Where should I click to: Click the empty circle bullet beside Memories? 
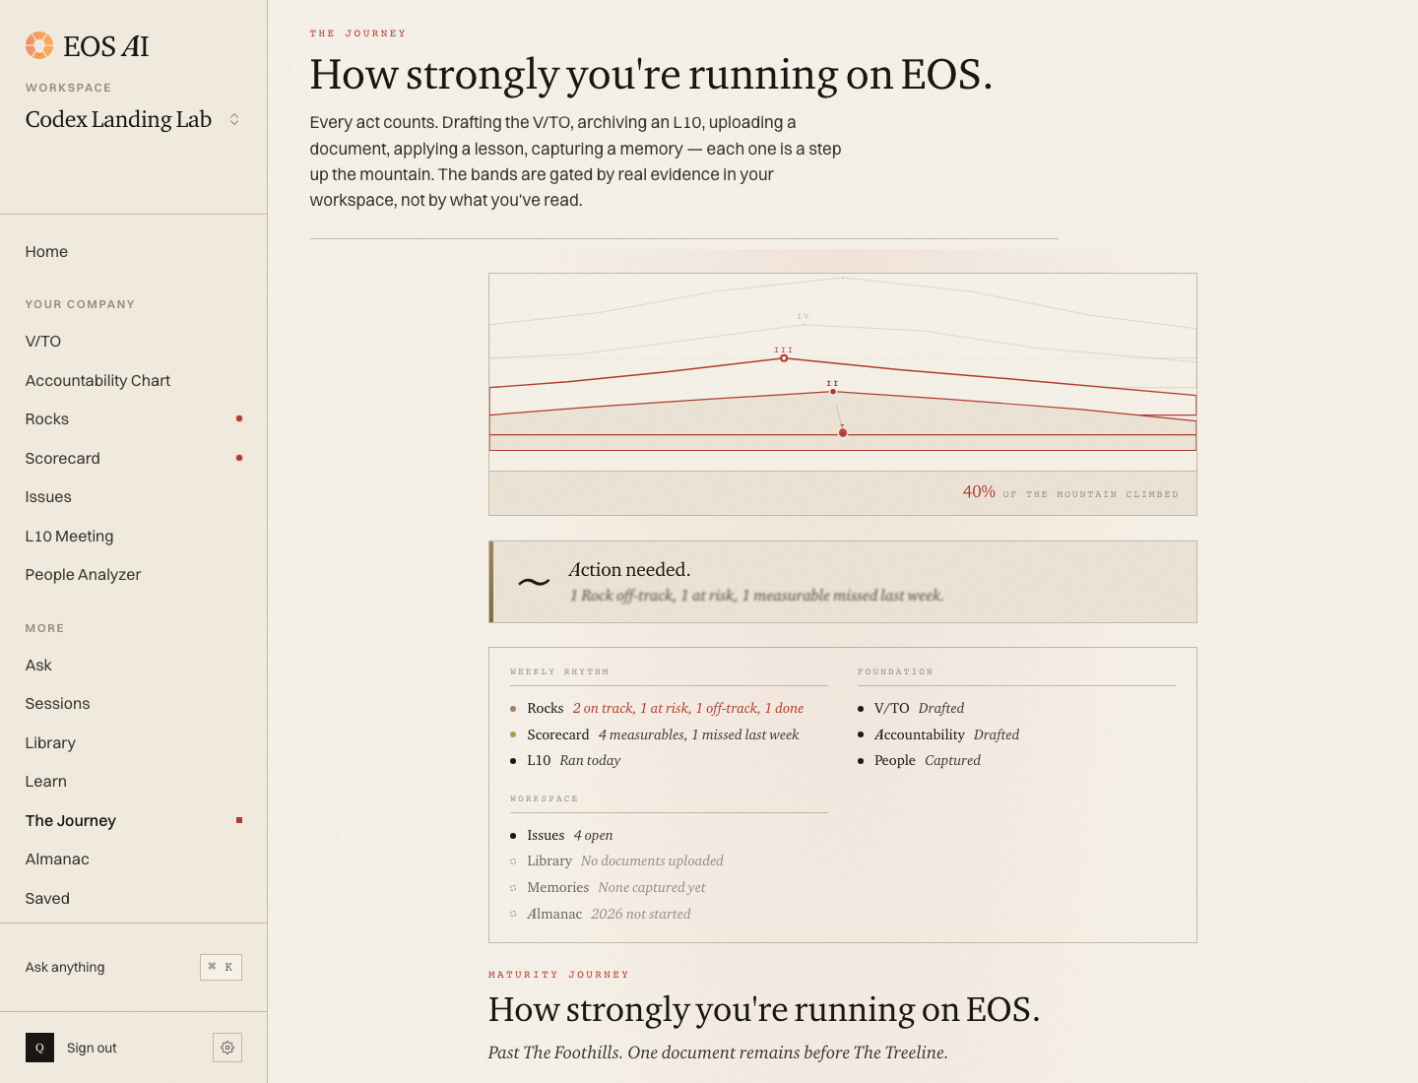click(513, 888)
